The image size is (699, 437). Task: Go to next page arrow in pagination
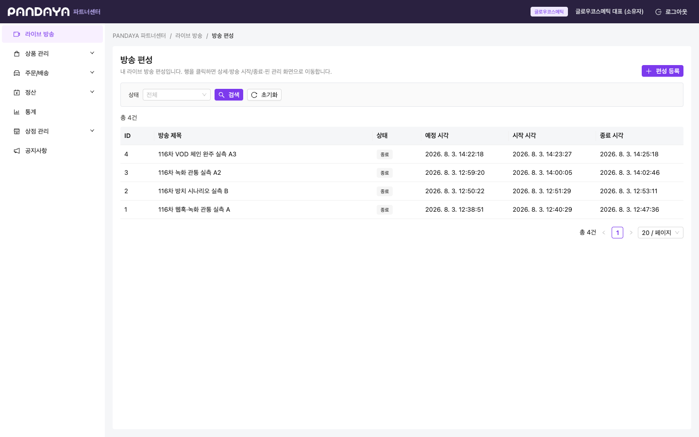pos(631,233)
